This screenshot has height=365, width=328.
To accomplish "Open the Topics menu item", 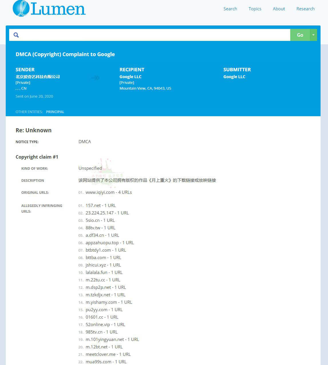I will coord(255,9).
